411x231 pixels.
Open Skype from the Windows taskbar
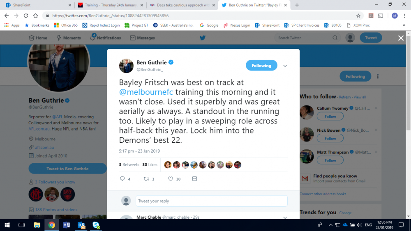click(96, 225)
